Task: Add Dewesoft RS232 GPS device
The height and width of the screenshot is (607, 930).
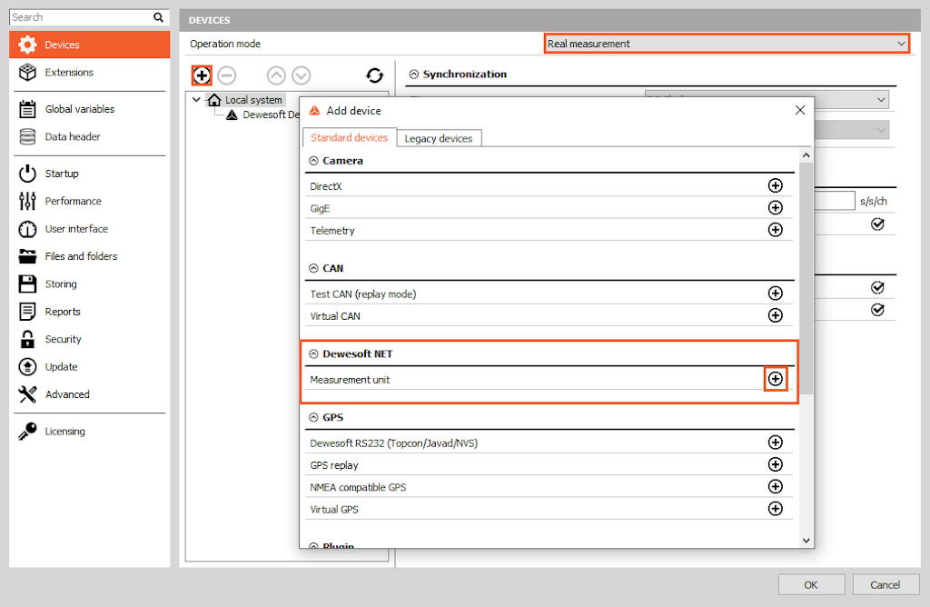Action: [776, 442]
